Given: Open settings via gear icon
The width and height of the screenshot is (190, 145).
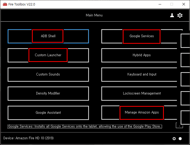Looking at the screenshot, I should [180, 15].
